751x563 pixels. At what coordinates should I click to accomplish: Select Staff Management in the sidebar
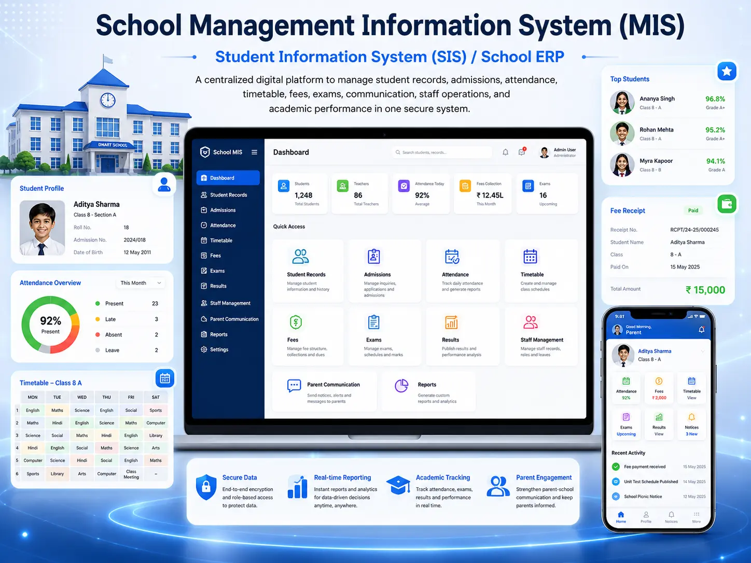[x=228, y=303]
